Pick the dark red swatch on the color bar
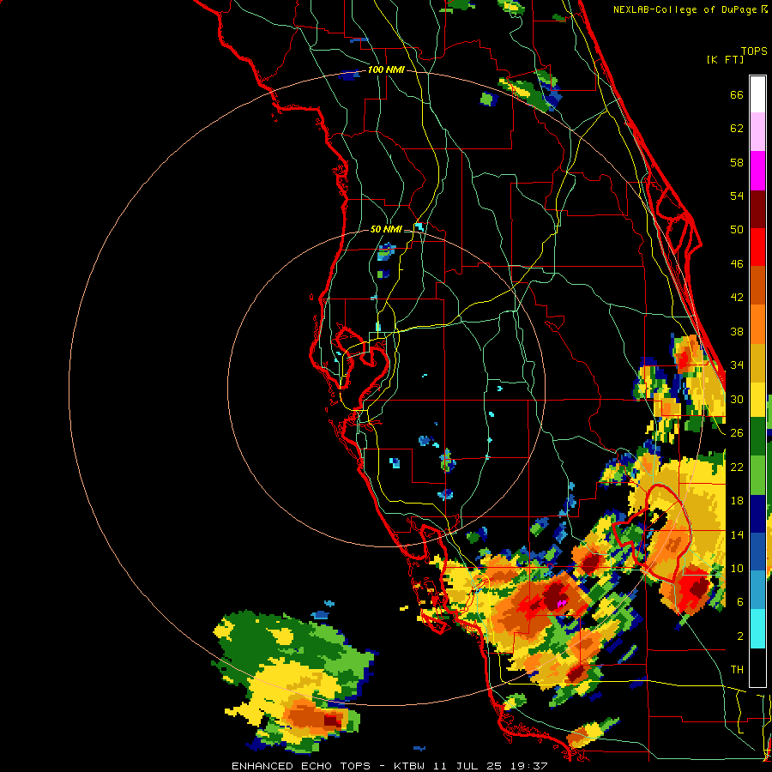The image size is (772, 772). pyautogui.click(x=757, y=209)
